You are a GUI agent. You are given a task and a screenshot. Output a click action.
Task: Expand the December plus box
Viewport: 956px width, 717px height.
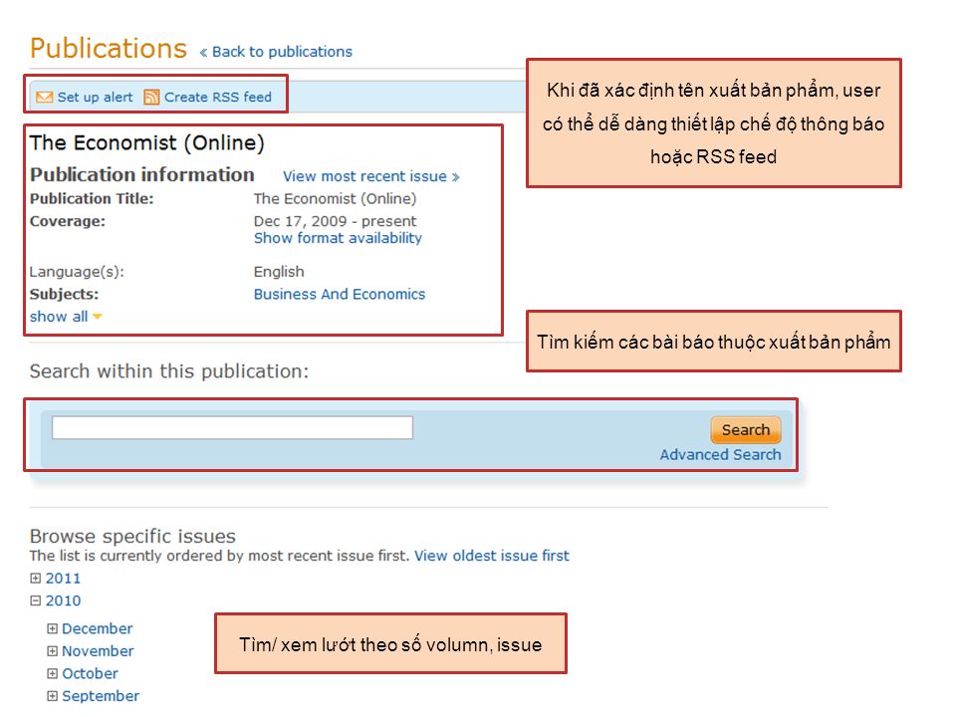click(53, 628)
